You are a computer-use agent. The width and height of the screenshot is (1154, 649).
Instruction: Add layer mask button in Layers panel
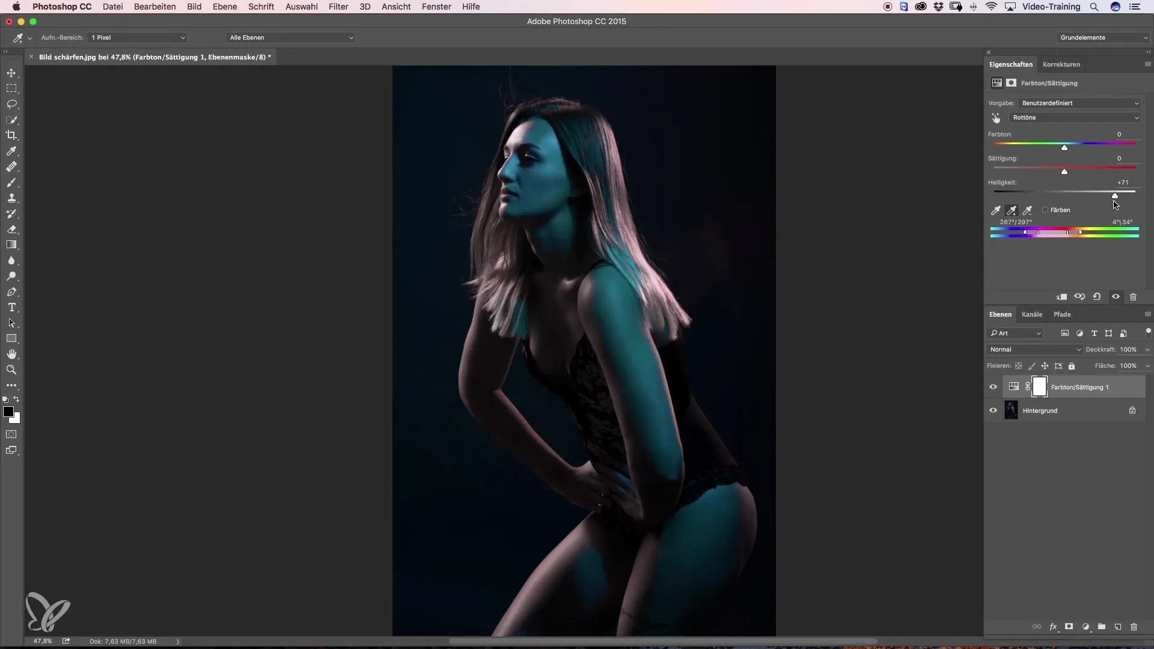(1069, 627)
